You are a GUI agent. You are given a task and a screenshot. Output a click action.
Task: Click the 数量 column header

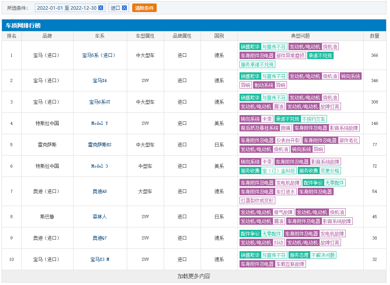374,36
